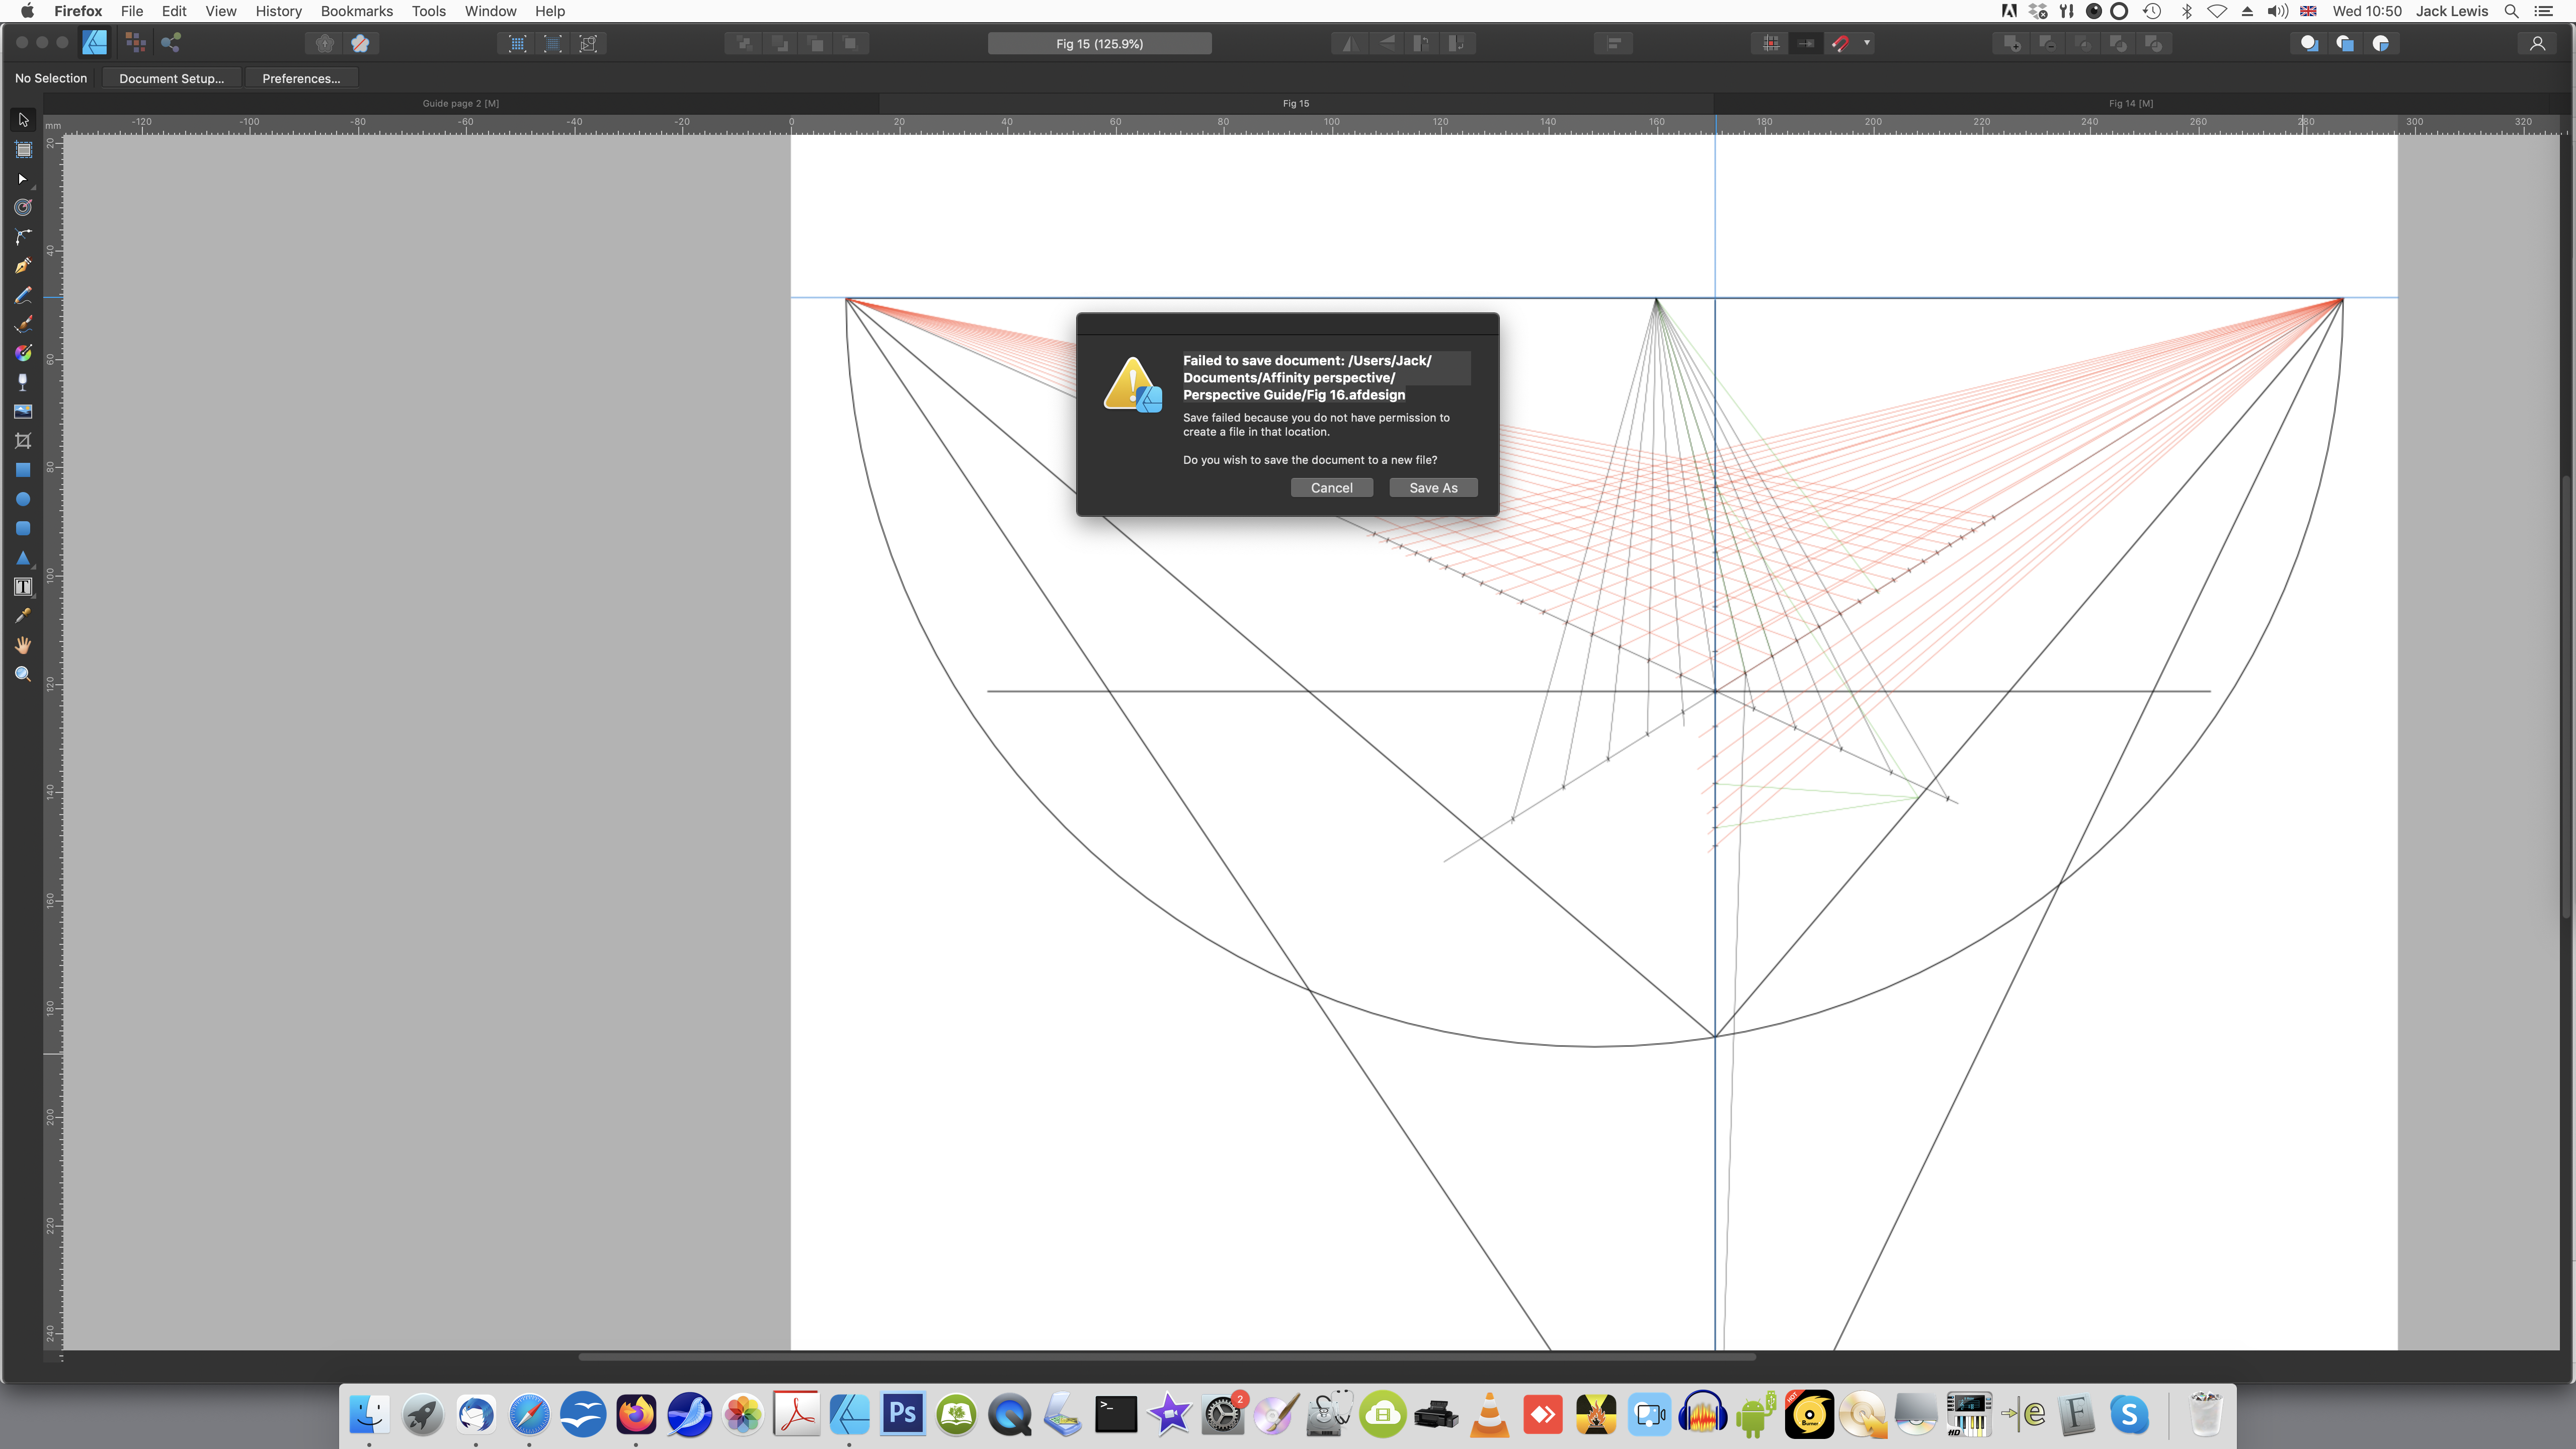Click the Save As button
The image size is (2576, 1449).
(1432, 488)
